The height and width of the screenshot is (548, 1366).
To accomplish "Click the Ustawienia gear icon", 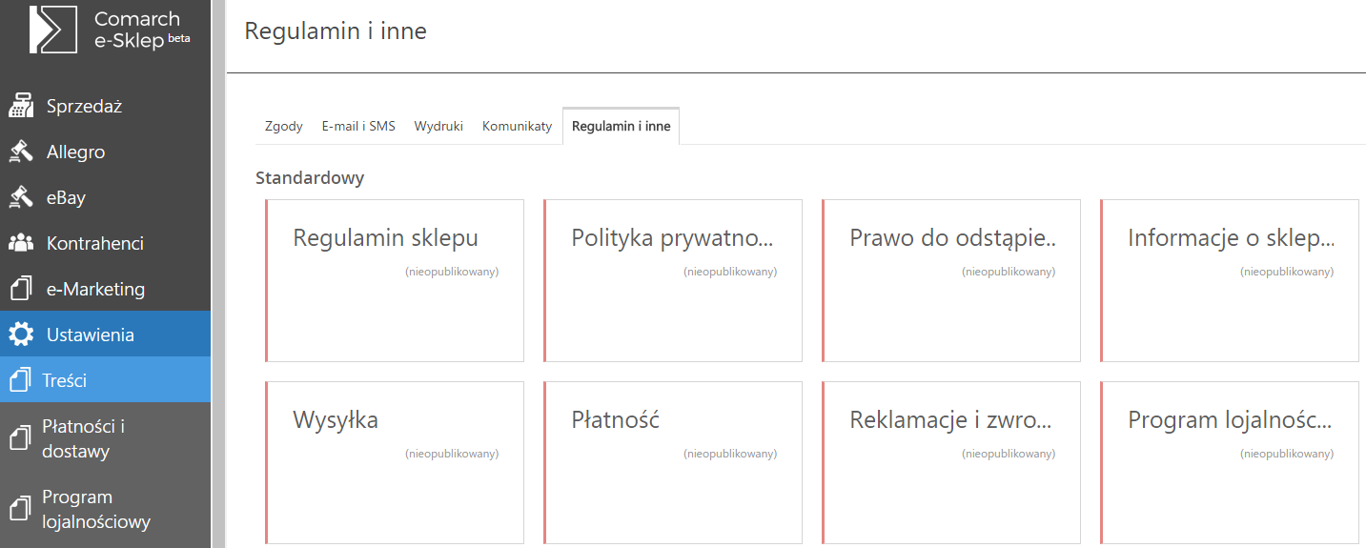I will pos(21,335).
